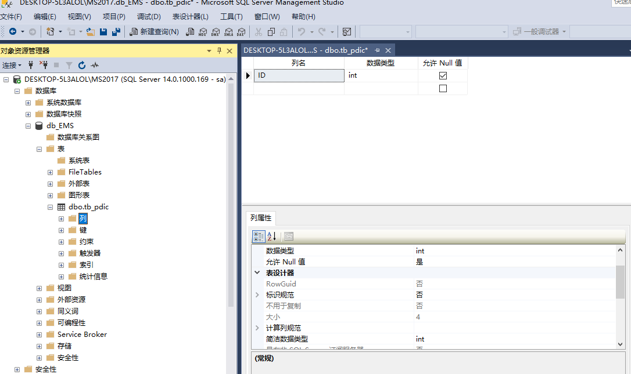Select the 列属性 tab
This screenshot has width=631, height=374.
point(261,217)
